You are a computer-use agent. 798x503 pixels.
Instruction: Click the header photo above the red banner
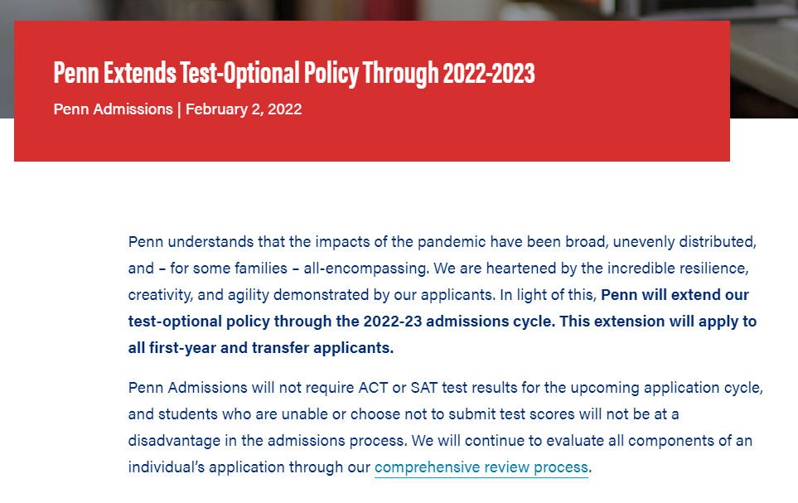tap(399, 10)
